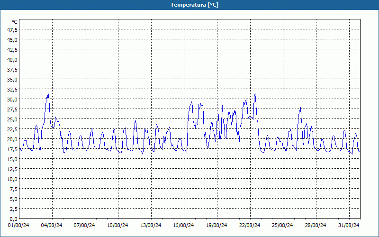Image resolution: width=379 pixels, height=237 pixels.
Task: Click the 0,0 y-axis label
Action: tap(14, 219)
